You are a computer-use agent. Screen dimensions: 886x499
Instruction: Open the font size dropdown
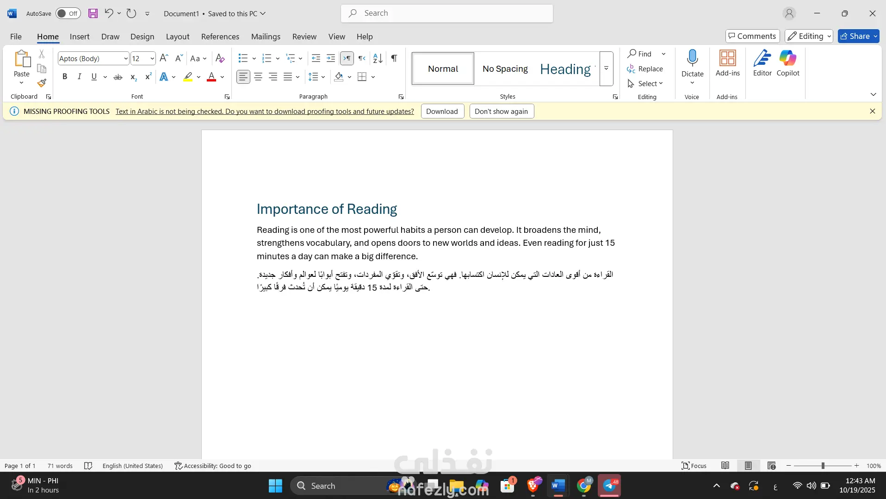(x=152, y=58)
